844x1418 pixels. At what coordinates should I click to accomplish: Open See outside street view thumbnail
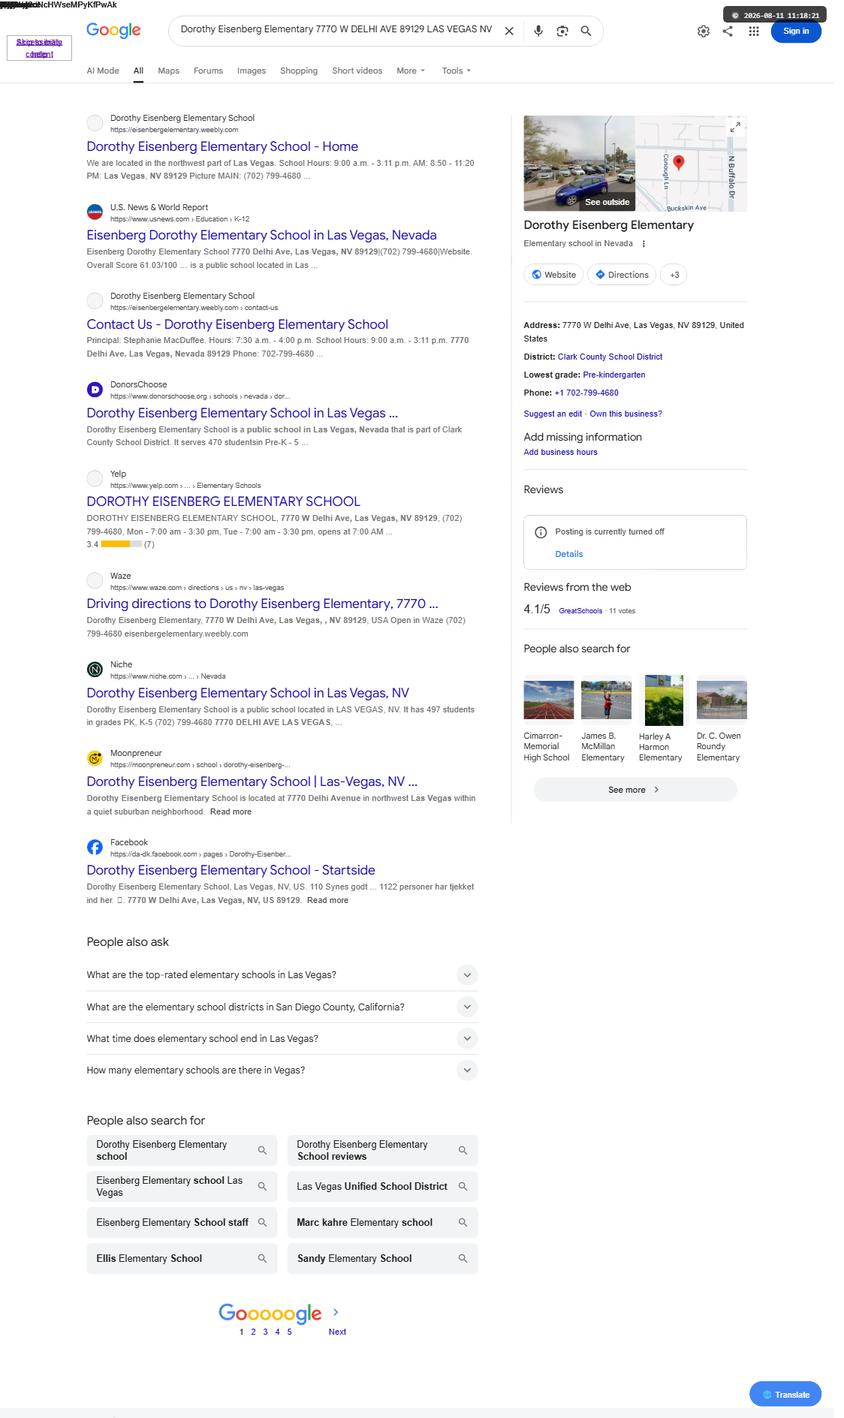pos(580,163)
